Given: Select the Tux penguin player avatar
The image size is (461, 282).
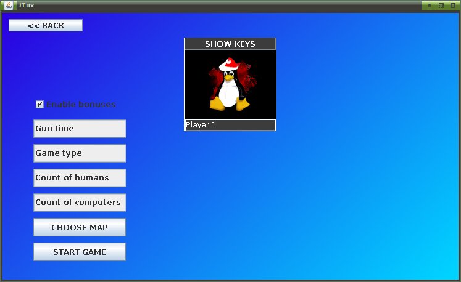Looking at the screenshot, I should (x=230, y=84).
